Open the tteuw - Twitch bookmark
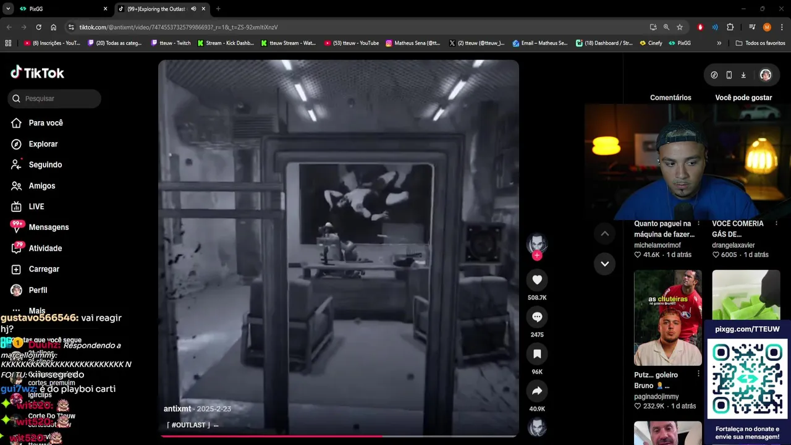The height and width of the screenshot is (445, 791). (171, 43)
